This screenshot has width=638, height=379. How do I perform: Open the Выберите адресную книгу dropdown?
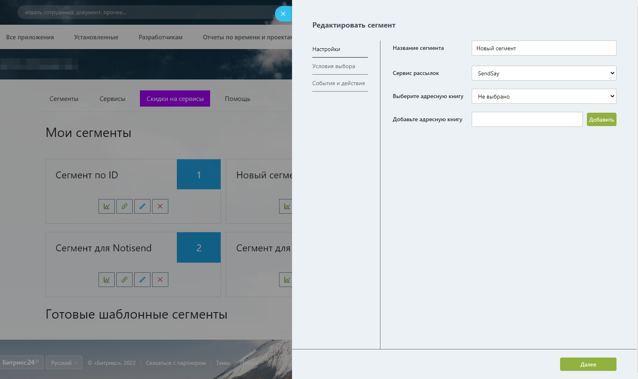point(543,96)
